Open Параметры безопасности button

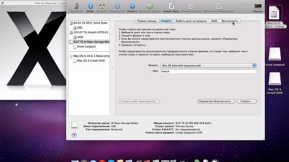coord(216,101)
